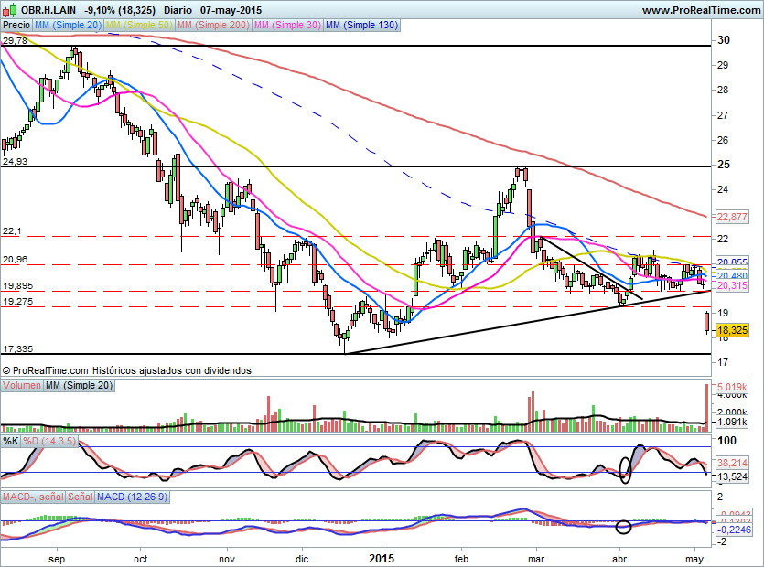Image resolution: width=764 pixels, height=567 pixels.
Task: Select the volume panel MM (Simple 20) label
Action: tap(81, 387)
